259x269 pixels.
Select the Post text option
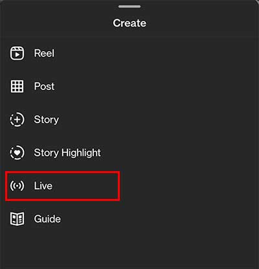click(x=44, y=86)
